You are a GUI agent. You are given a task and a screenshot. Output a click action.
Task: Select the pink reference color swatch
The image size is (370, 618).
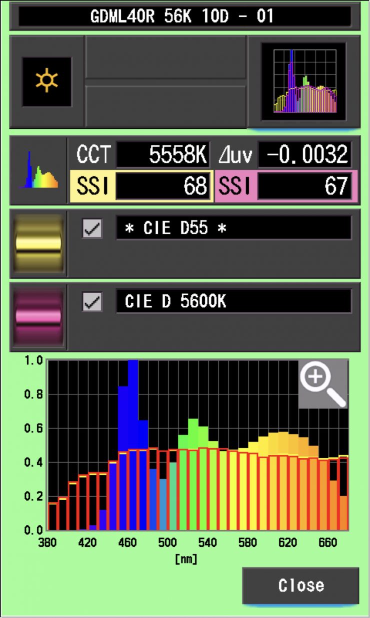pyautogui.click(x=38, y=317)
